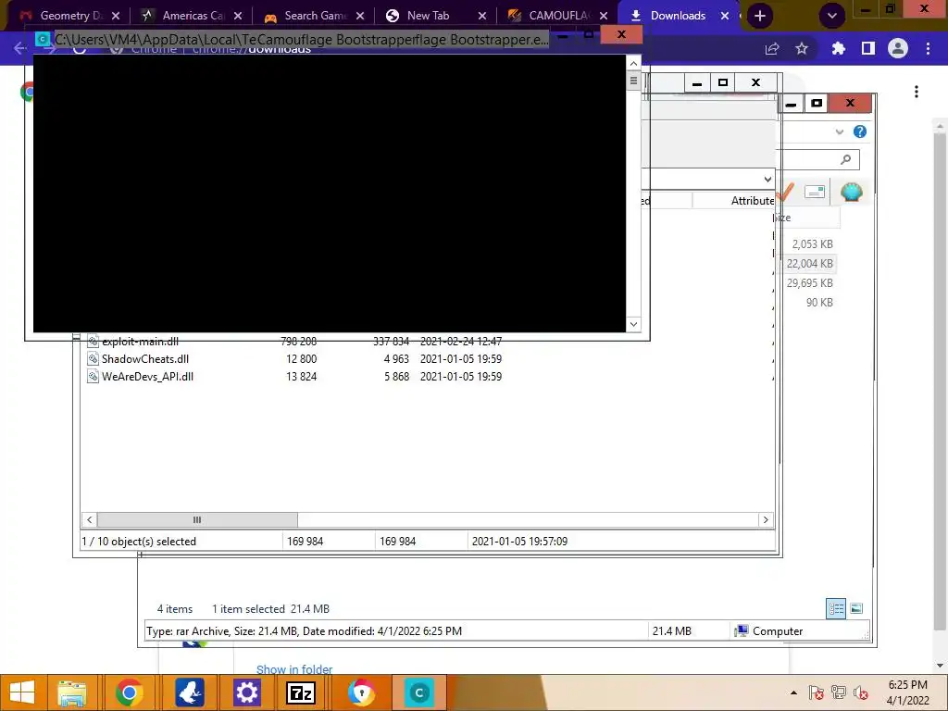Open the blue frog app on taskbar
Image resolution: width=948 pixels, height=711 pixels.
tap(189, 692)
